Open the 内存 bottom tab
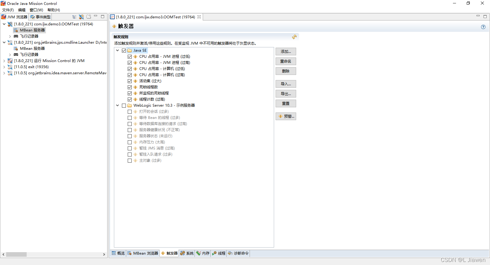490x265 pixels. click(203, 253)
